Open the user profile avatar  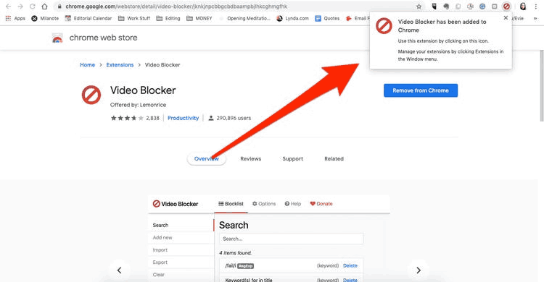click(523, 7)
